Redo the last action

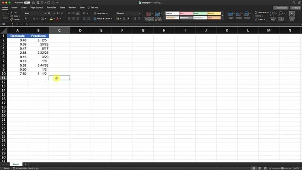(49, 3)
